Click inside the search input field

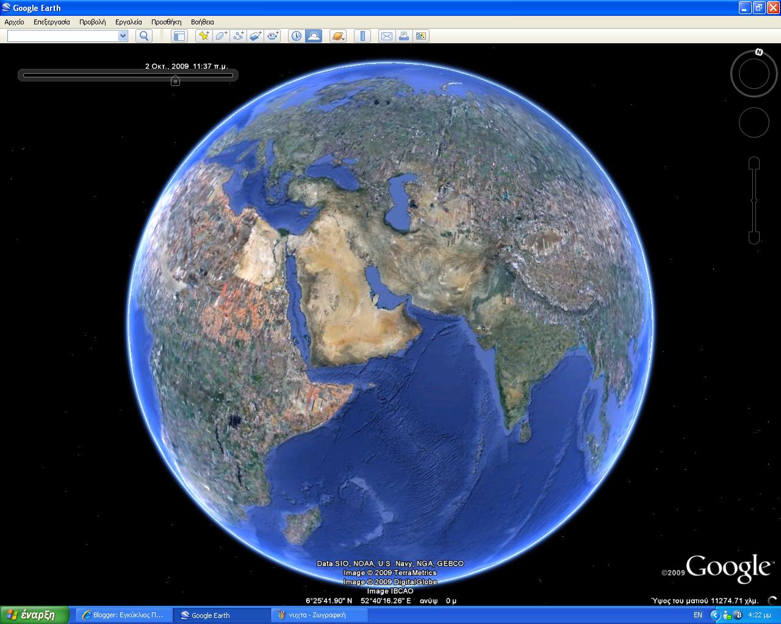[63, 36]
